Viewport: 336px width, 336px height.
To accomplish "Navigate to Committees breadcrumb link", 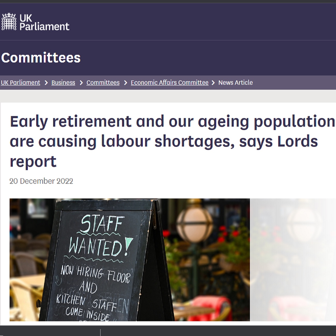I will click(x=103, y=83).
